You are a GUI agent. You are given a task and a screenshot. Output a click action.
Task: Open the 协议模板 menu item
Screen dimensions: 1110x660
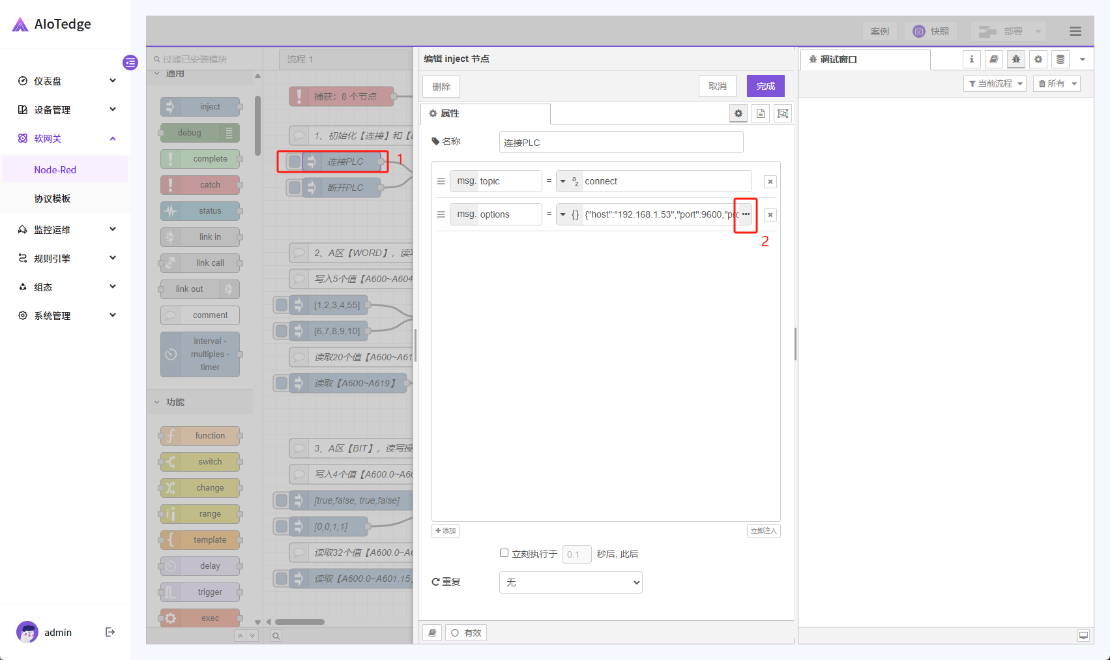click(x=52, y=199)
